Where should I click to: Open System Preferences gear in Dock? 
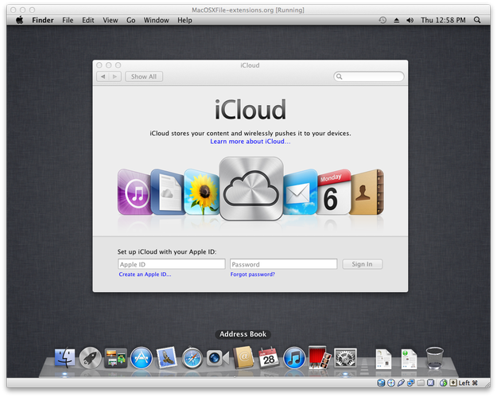point(345,358)
